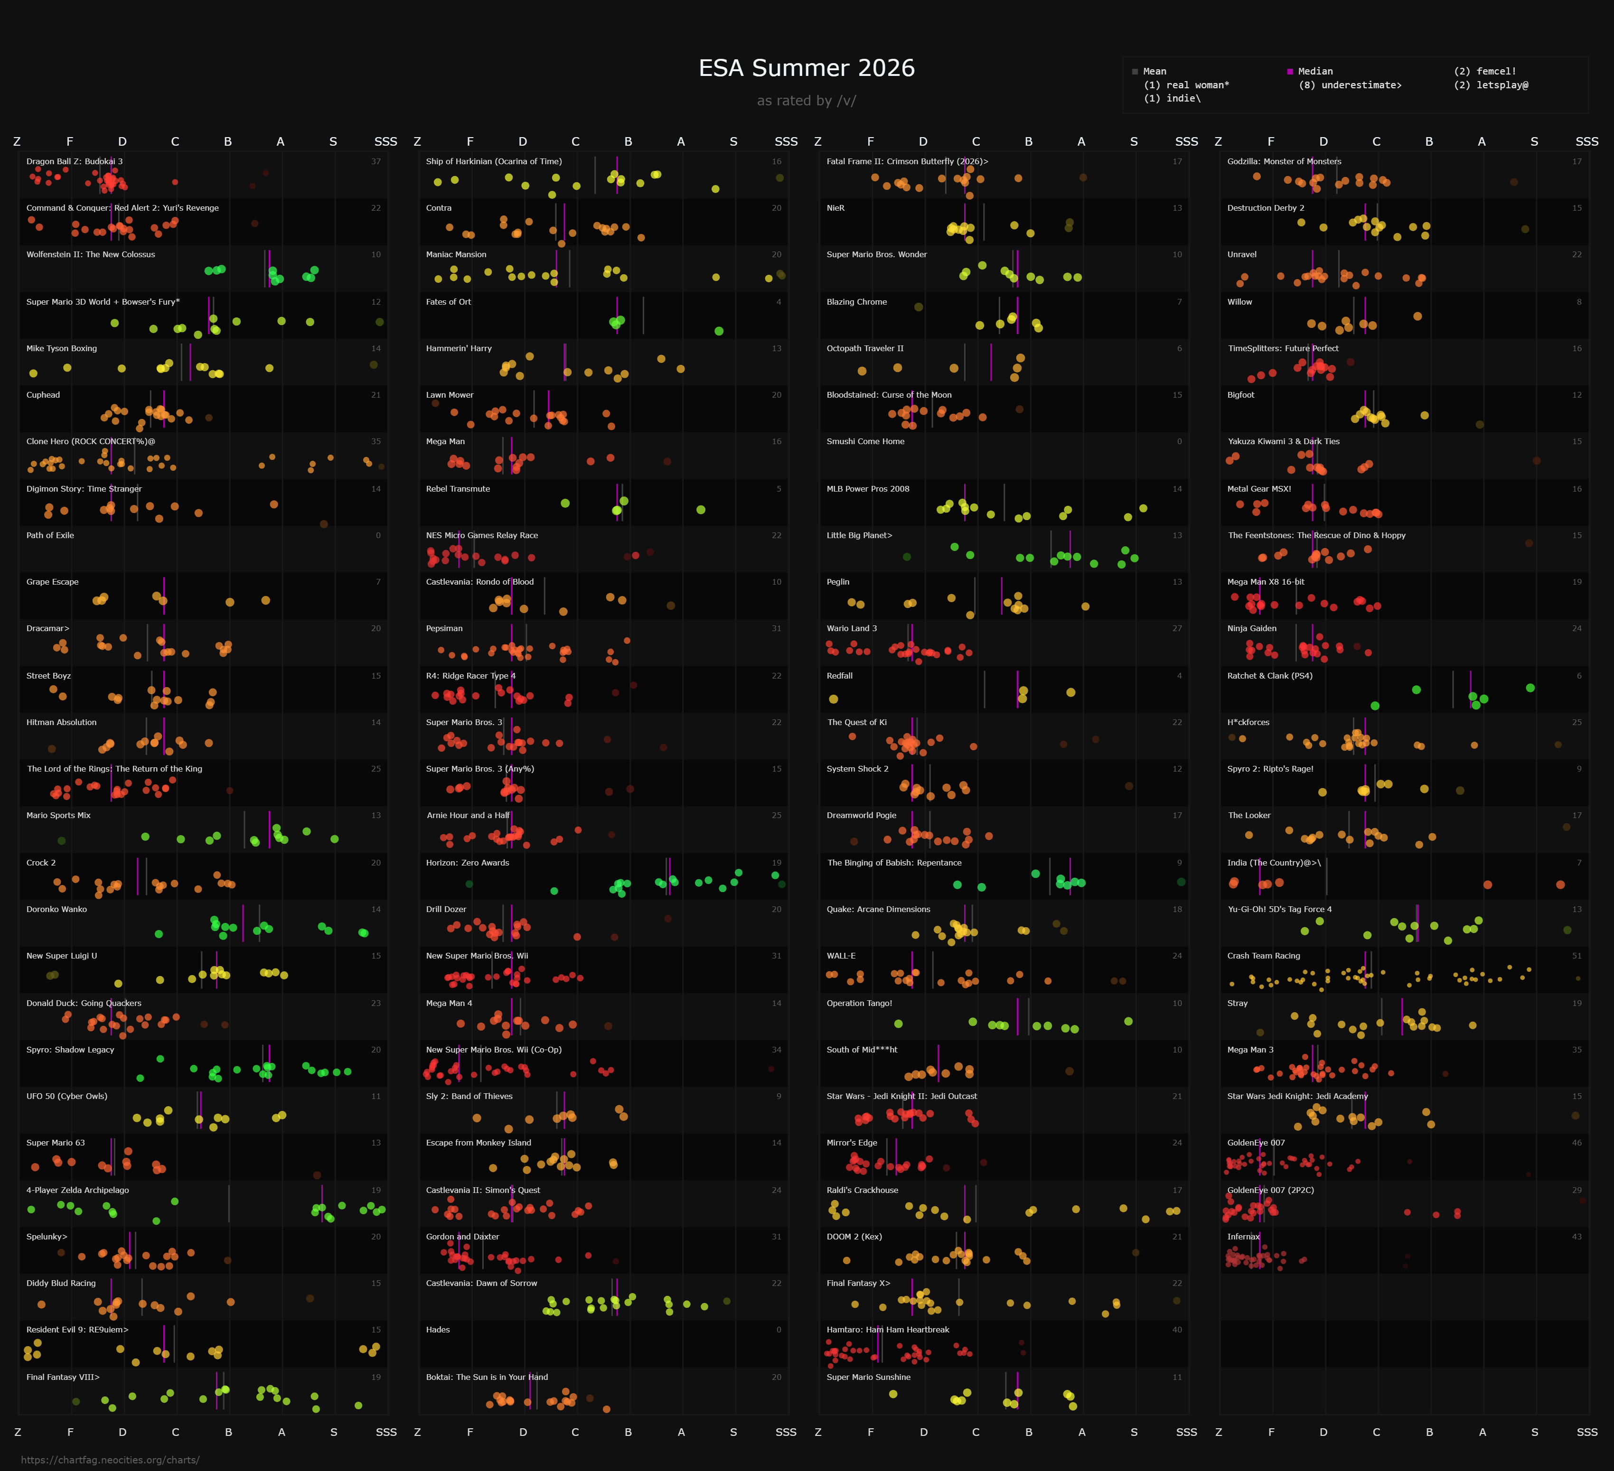Select 'The Binging of Babish: Repentance' title

point(894,863)
